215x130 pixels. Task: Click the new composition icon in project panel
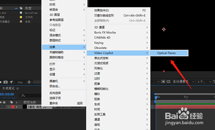(x=6, y=82)
